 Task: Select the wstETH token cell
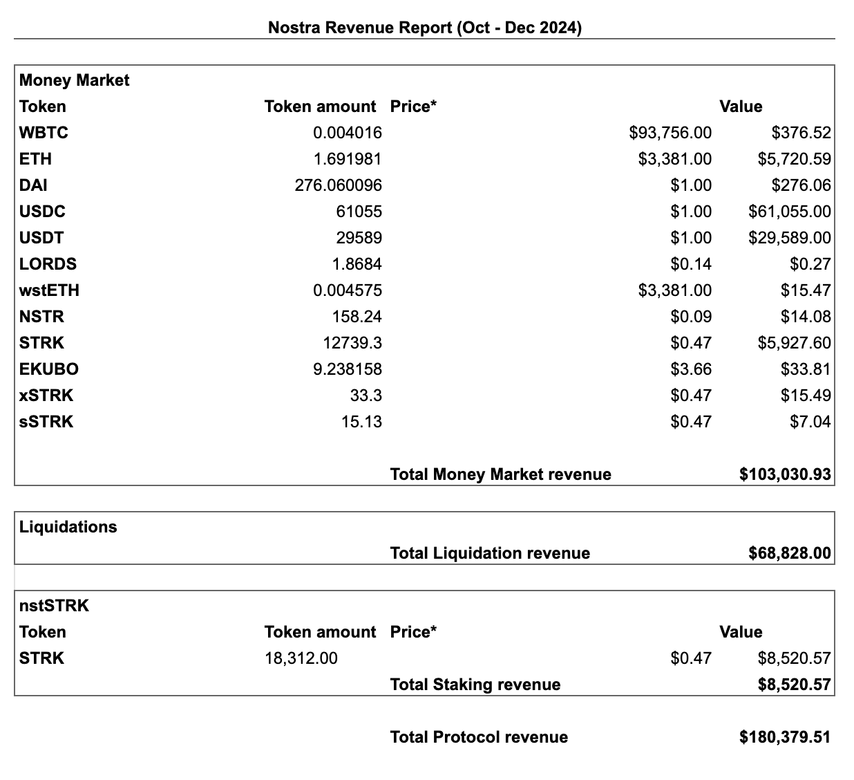click(49, 290)
